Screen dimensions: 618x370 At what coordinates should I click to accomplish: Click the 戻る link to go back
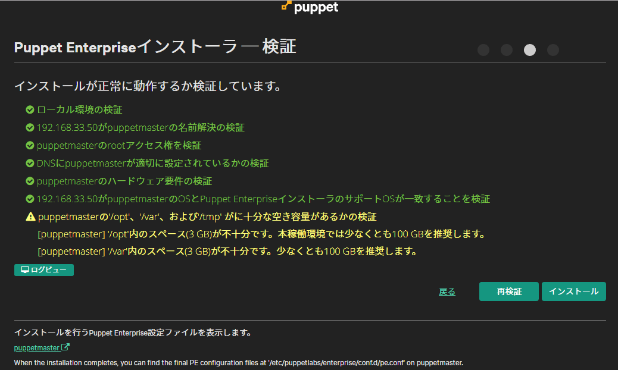click(x=447, y=291)
